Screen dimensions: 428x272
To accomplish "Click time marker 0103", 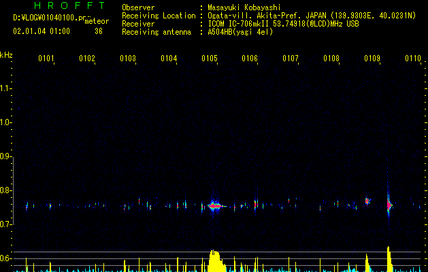I will coord(128,58).
